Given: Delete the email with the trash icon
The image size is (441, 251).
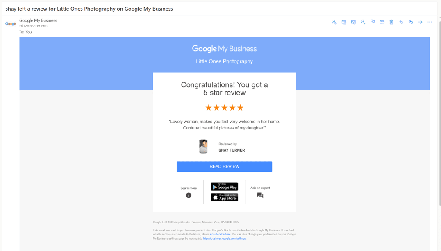Looking at the screenshot, I should pos(391,22).
